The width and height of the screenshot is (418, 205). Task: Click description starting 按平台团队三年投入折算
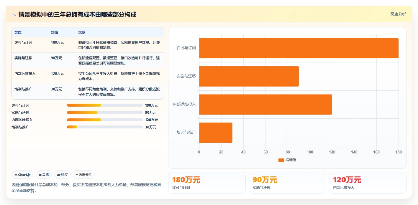click(x=119, y=76)
